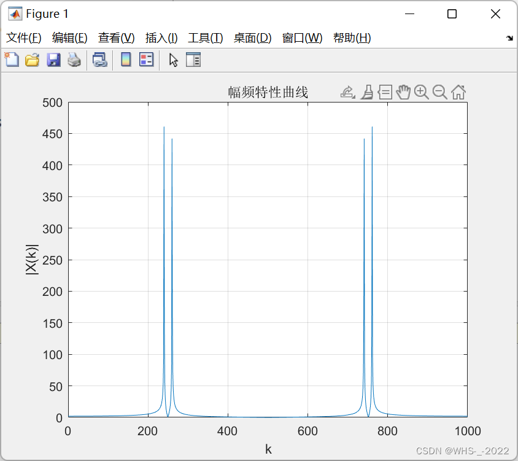The width and height of the screenshot is (518, 461).
Task: Click the x-axis tick label 600
Action: pyautogui.click(x=307, y=431)
